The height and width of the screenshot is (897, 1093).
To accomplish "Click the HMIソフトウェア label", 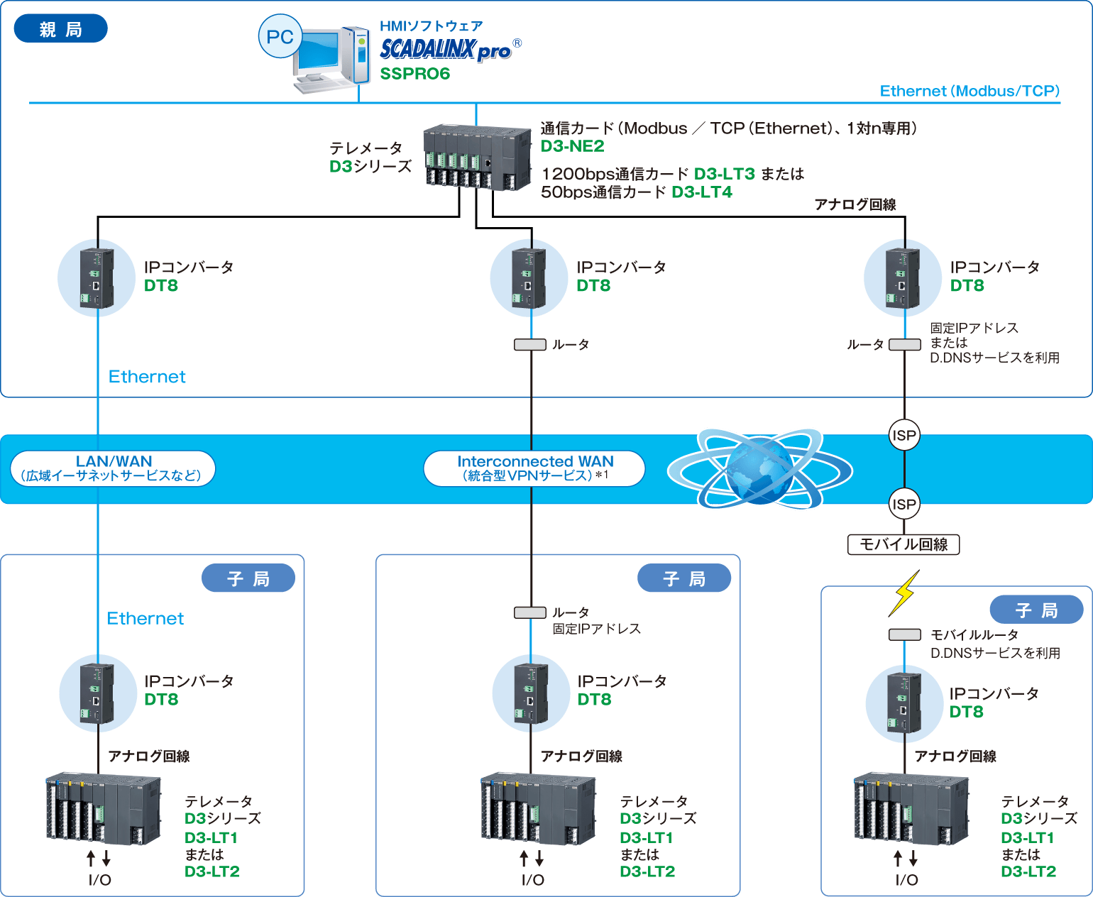I will point(432,26).
